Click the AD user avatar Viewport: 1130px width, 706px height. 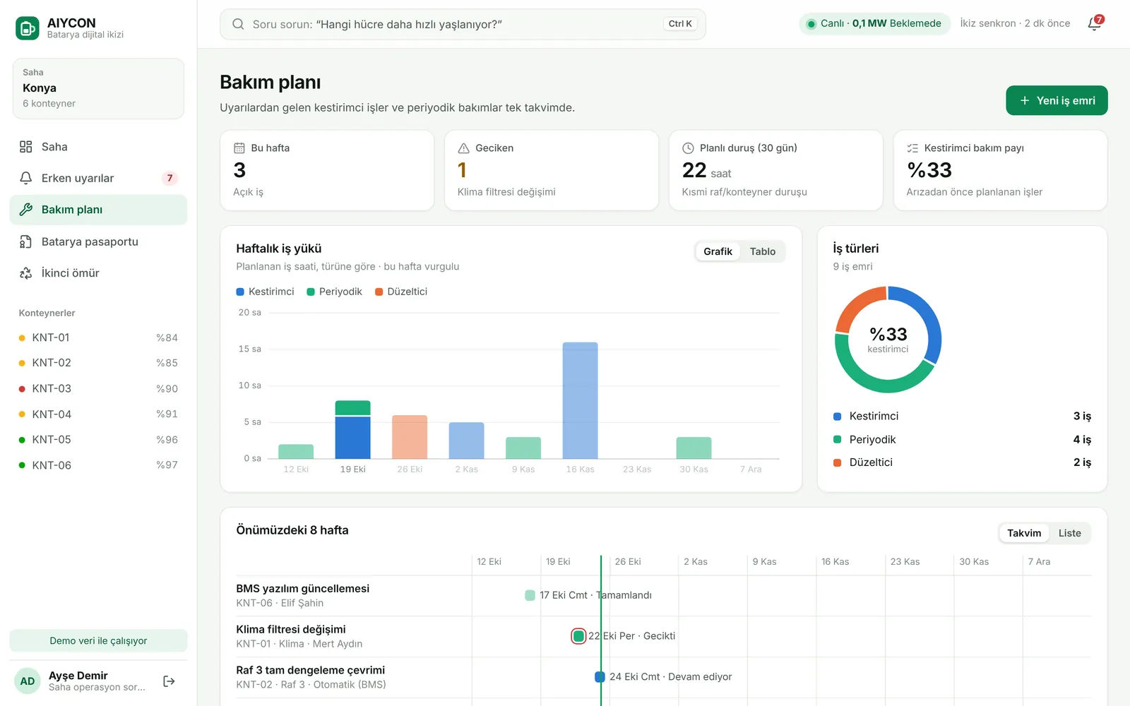(28, 681)
